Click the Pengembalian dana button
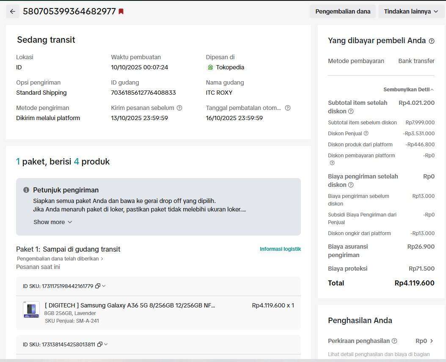This screenshot has height=362, width=446. point(343,11)
